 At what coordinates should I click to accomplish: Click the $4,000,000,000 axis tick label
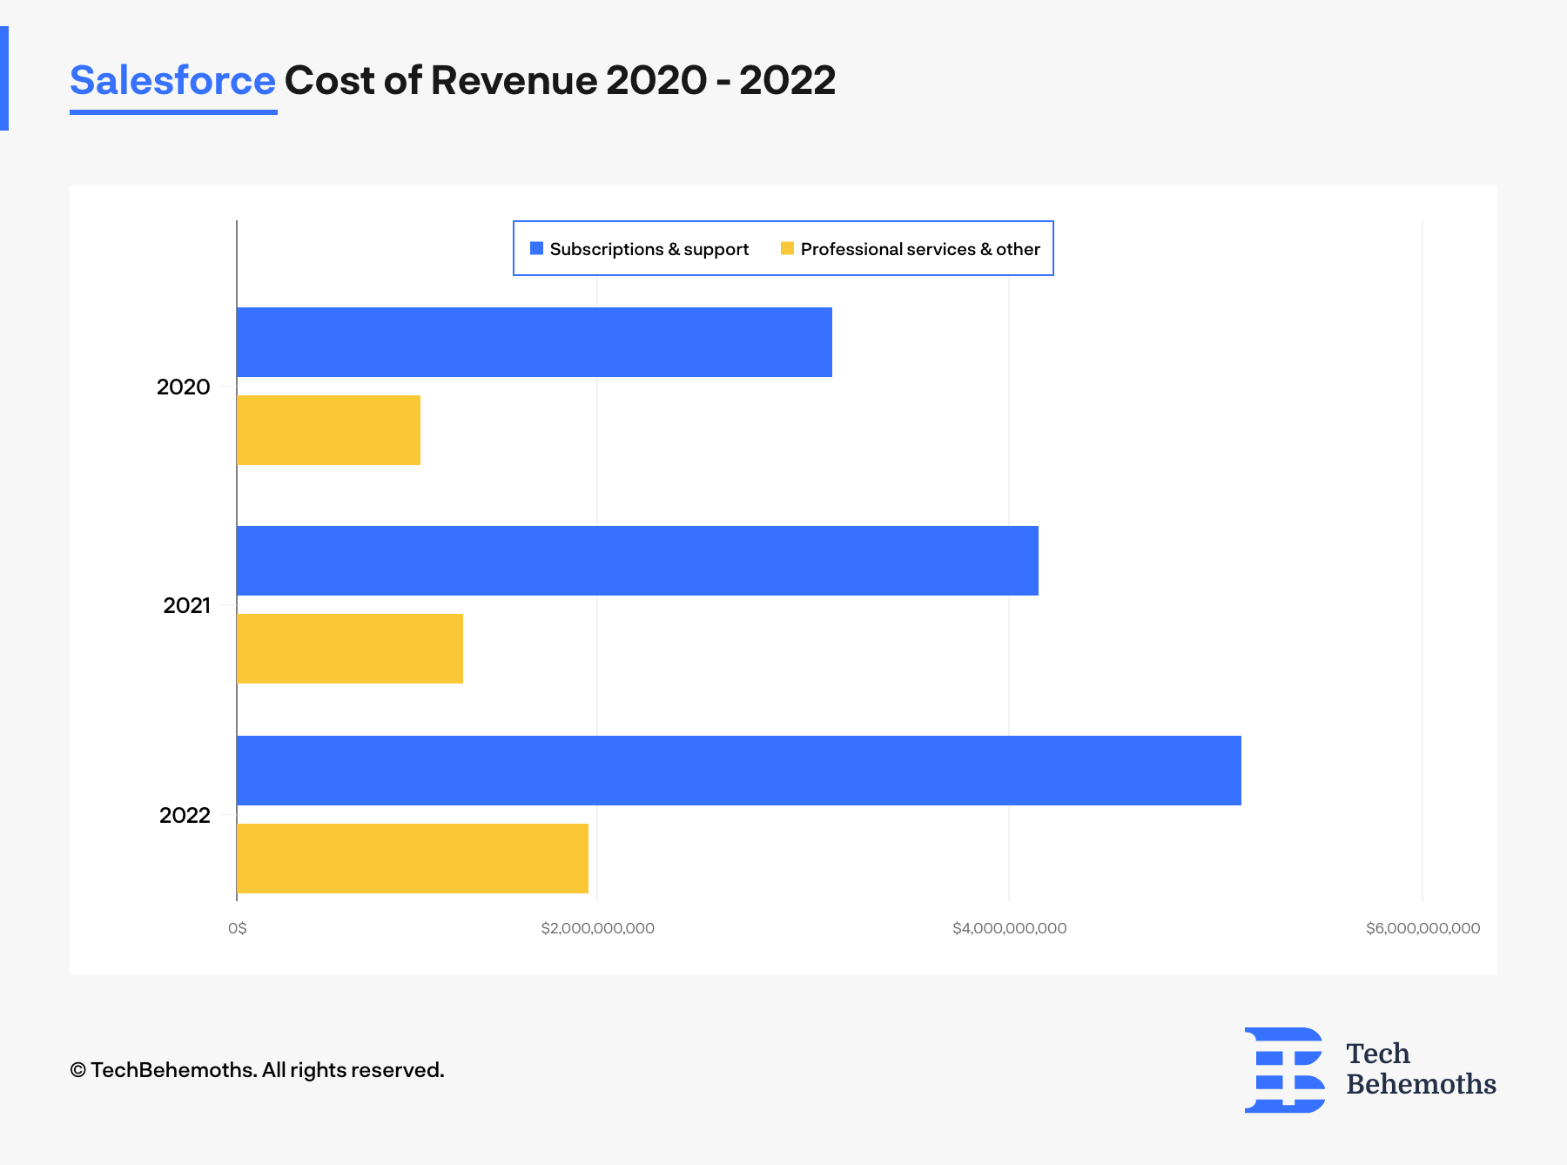pos(1010,928)
